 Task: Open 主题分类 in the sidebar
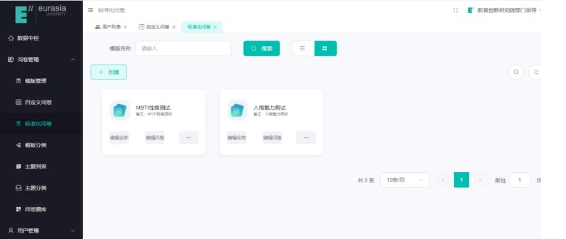[41, 188]
